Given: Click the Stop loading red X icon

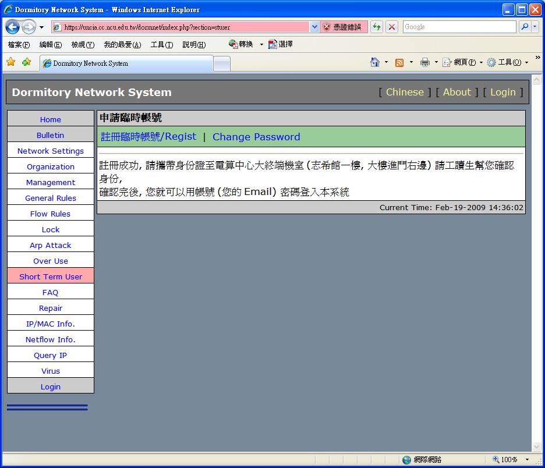Looking at the screenshot, I should [392, 27].
